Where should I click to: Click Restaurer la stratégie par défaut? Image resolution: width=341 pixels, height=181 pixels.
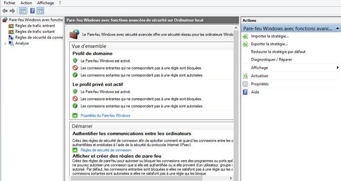coord(278,52)
